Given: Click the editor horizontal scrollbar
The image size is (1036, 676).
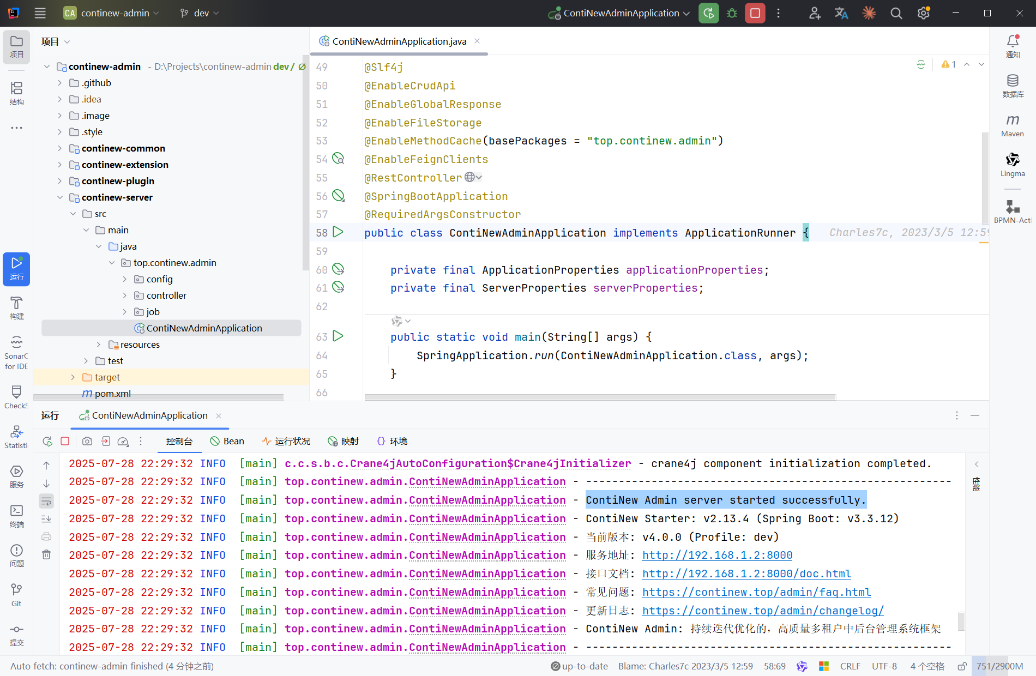Looking at the screenshot, I should [600, 397].
